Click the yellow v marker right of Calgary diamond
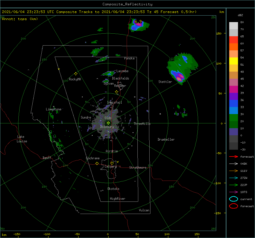Screen dimensions: 255x238 tap(118, 162)
